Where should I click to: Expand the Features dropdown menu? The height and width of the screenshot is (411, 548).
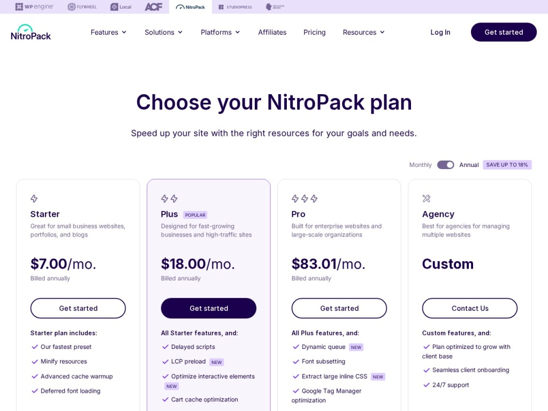[108, 32]
